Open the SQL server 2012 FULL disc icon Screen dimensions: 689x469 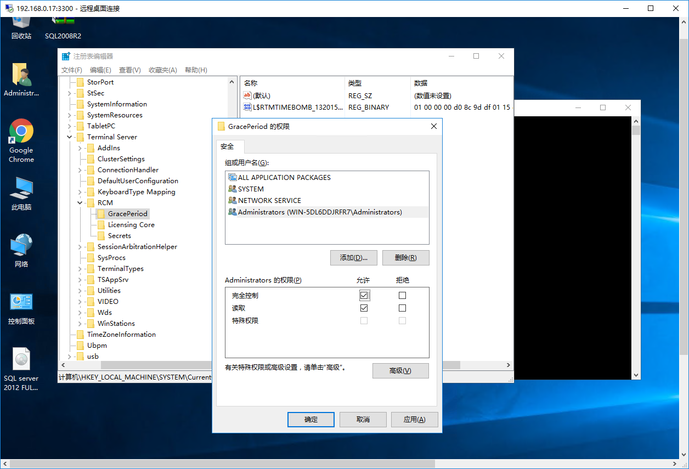[x=21, y=358]
